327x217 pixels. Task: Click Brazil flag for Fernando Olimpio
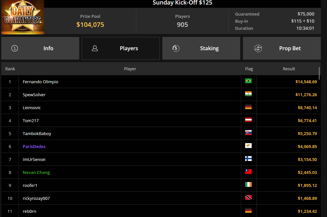pos(248,81)
